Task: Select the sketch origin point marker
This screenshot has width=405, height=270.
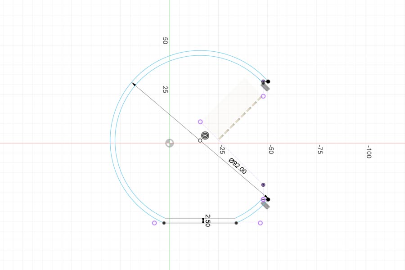Action: 170,143
